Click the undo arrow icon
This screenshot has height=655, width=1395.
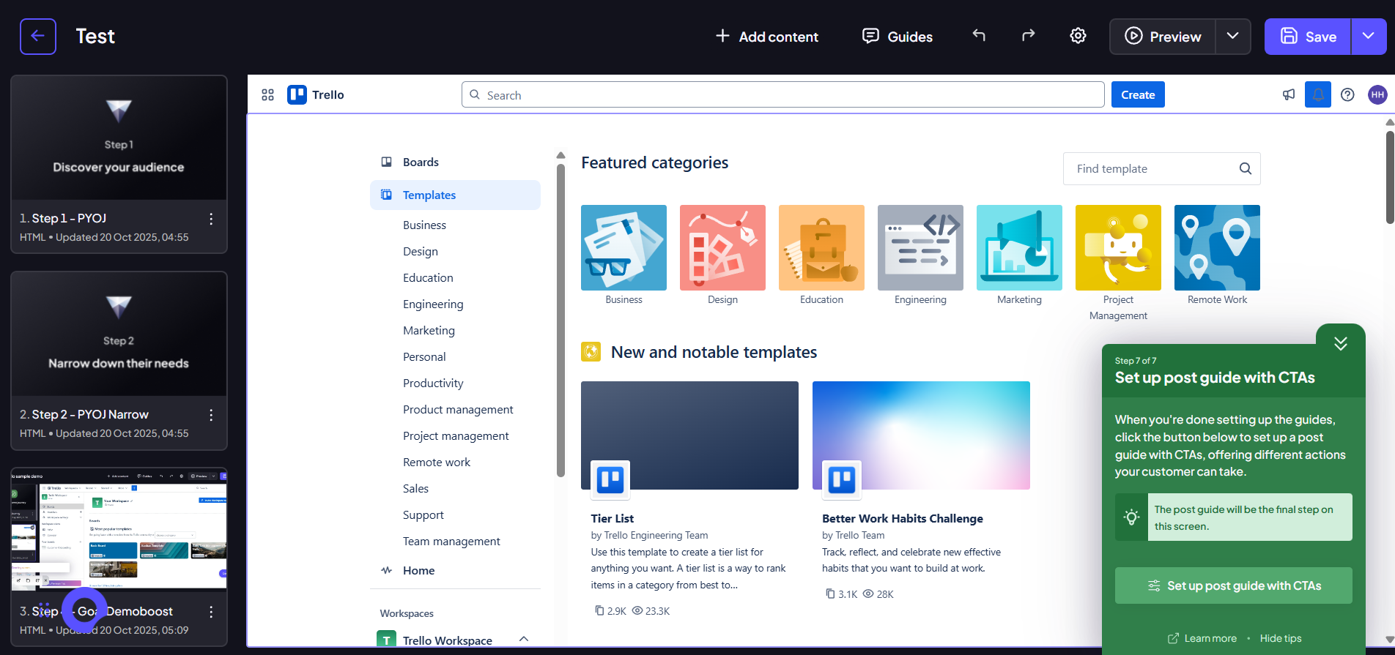point(979,36)
